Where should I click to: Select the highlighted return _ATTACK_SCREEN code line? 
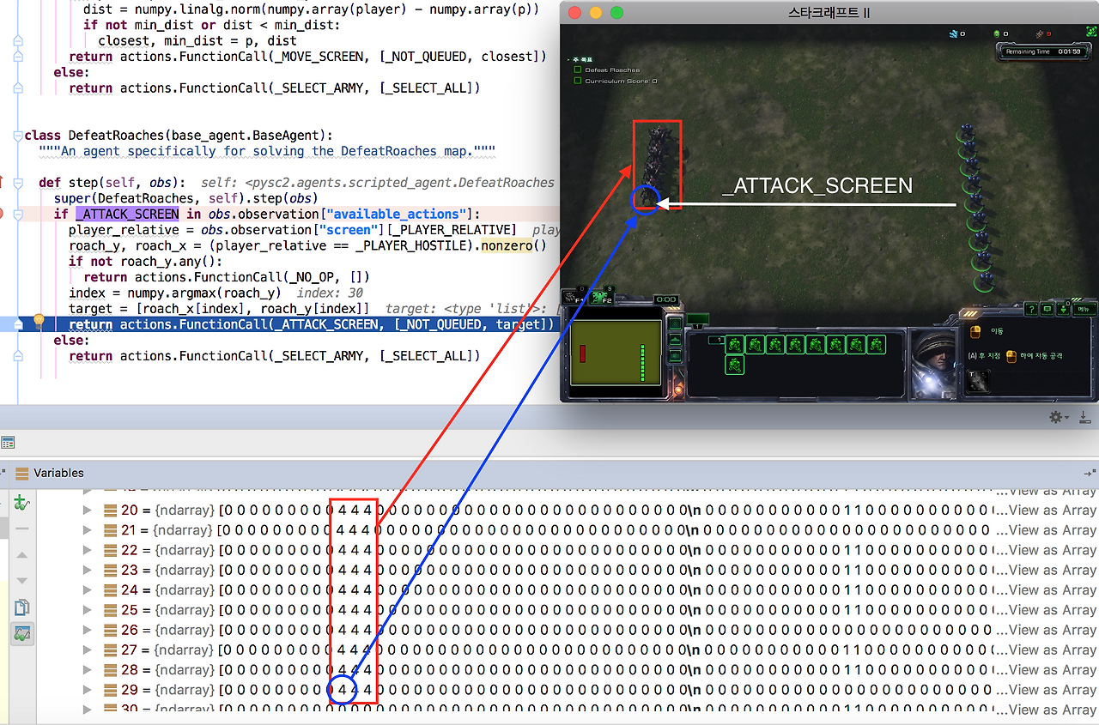tap(311, 323)
